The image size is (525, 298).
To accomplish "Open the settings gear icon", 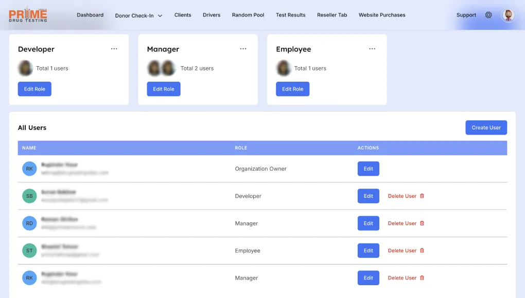I will pos(488,15).
